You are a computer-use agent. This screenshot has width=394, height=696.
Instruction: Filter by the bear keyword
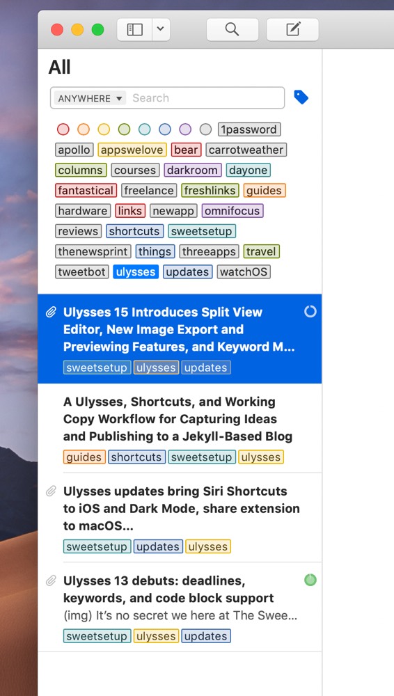point(186,150)
